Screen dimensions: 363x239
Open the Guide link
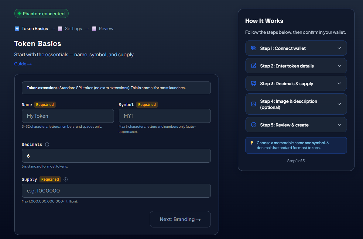[23, 64]
